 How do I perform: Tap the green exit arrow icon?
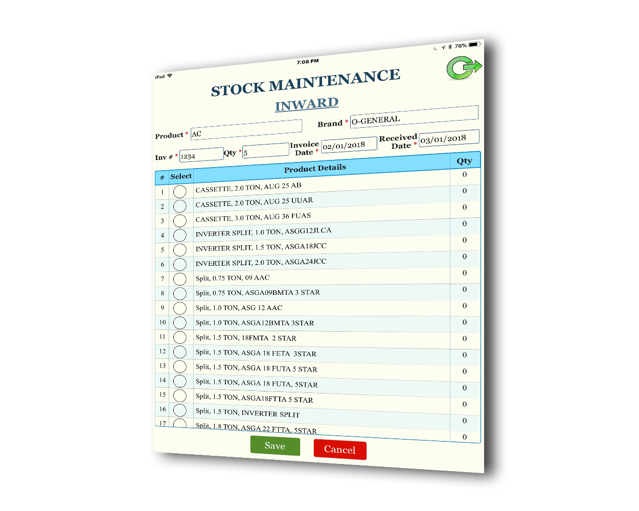tap(464, 68)
